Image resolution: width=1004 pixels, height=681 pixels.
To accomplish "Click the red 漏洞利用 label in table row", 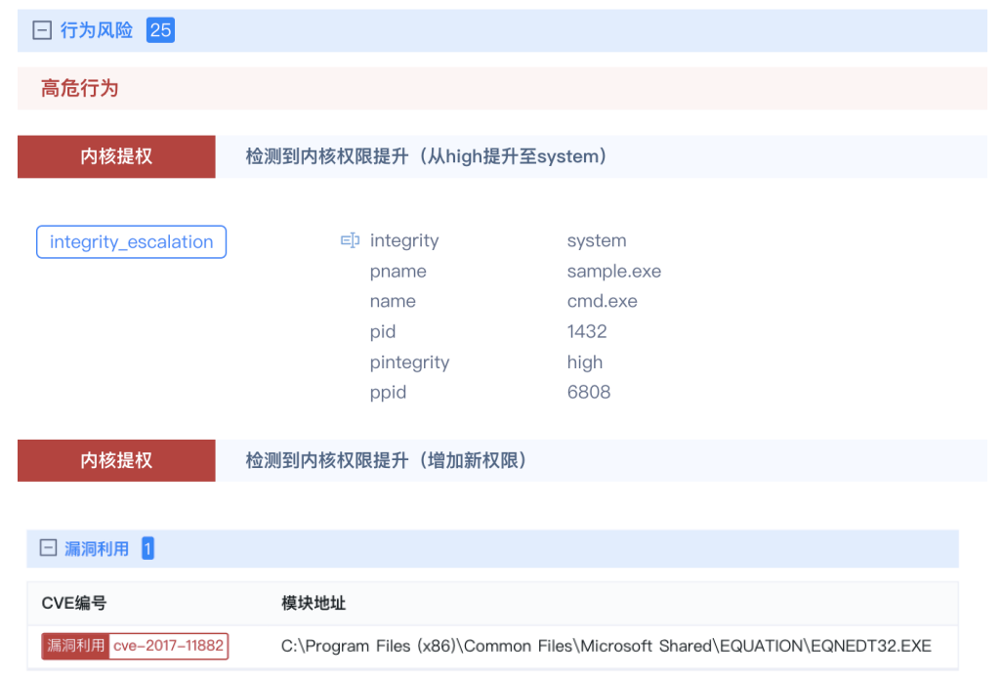I will click(x=75, y=646).
